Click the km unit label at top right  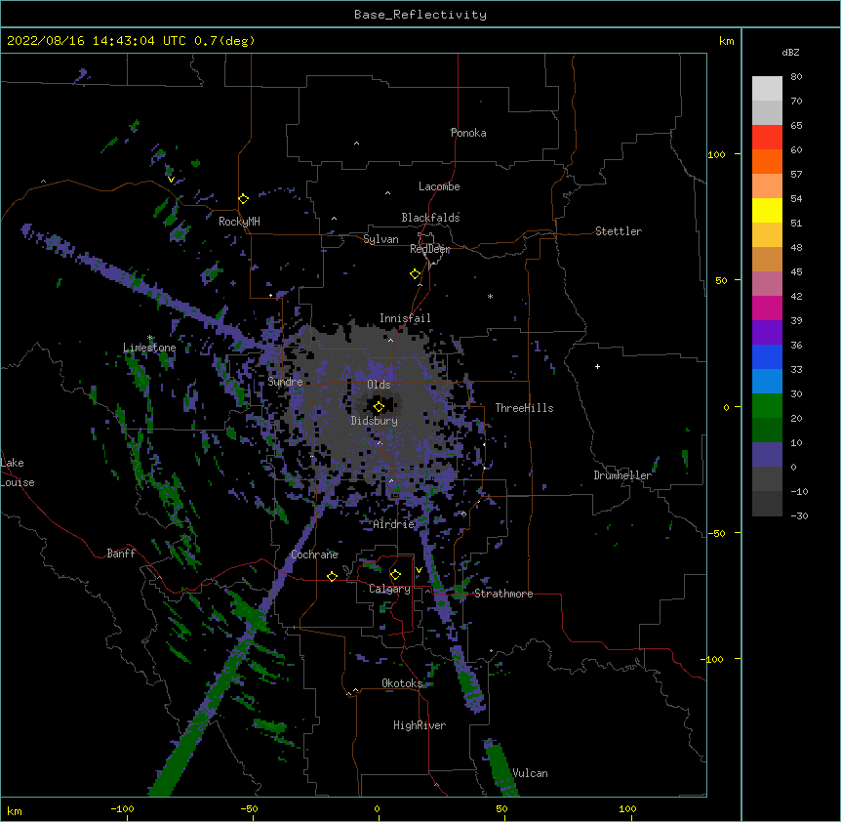727,41
